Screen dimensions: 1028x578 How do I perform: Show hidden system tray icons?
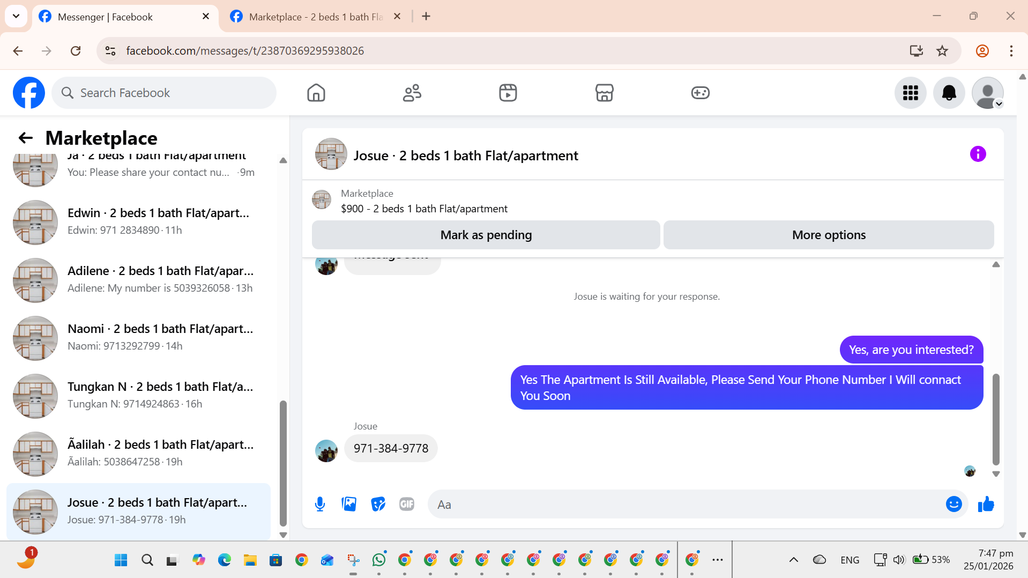pyautogui.click(x=793, y=560)
